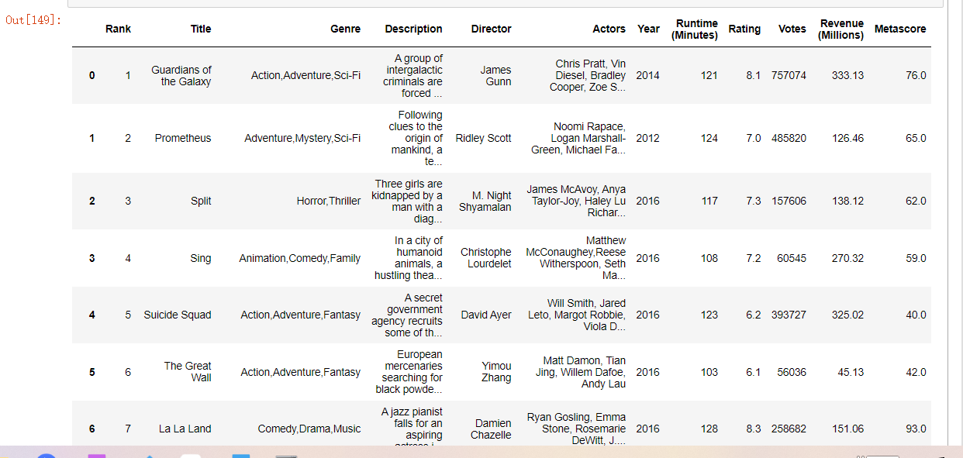Click the 'Three girls are kidnapped' description cell
This screenshot has width=963, height=458.
(x=408, y=201)
